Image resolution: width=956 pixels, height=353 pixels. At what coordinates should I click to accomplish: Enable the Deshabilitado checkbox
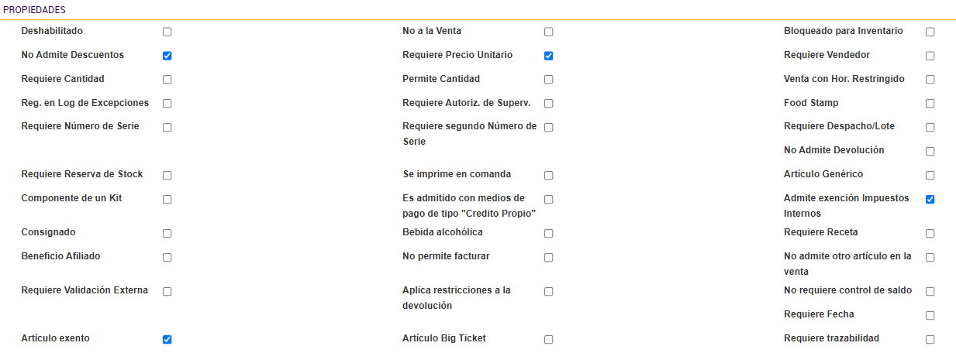click(167, 32)
